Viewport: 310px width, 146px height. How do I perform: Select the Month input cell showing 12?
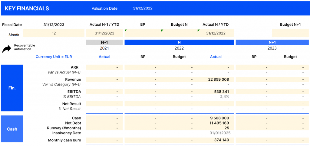point(54,33)
